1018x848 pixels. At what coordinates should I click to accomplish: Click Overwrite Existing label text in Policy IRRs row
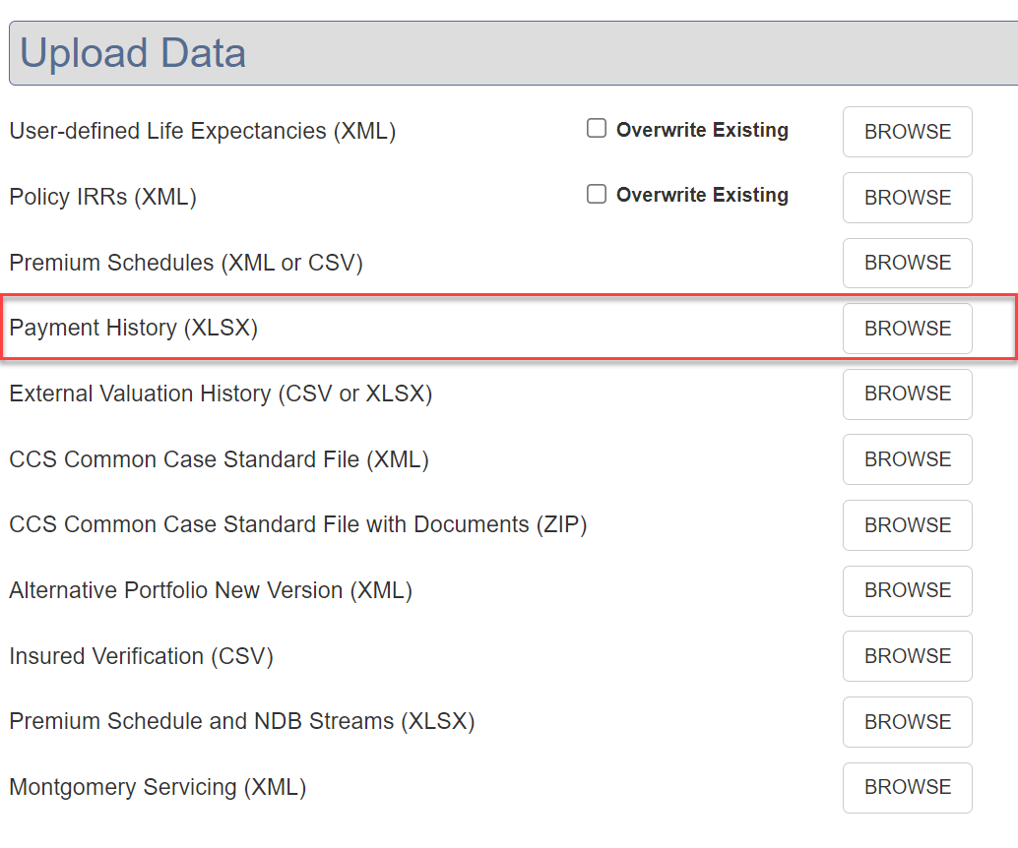click(702, 196)
